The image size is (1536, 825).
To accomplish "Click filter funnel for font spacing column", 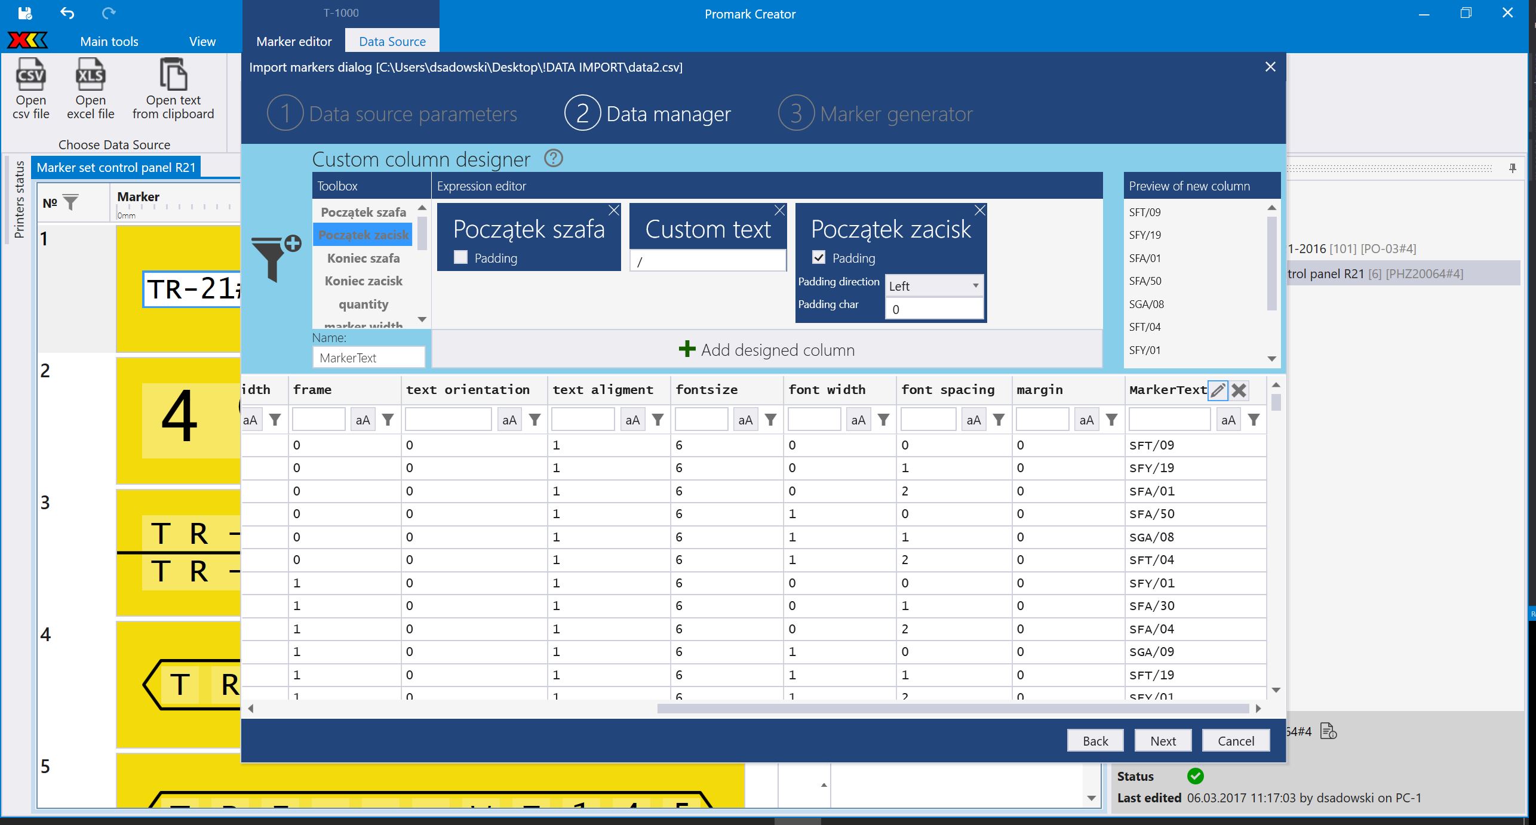I will click(x=999, y=420).
